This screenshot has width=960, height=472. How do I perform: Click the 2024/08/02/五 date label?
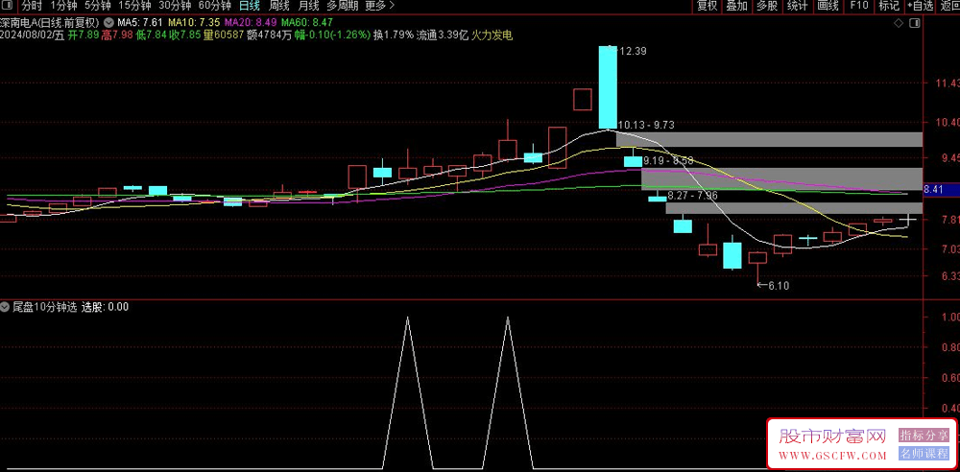click(32, 35)
